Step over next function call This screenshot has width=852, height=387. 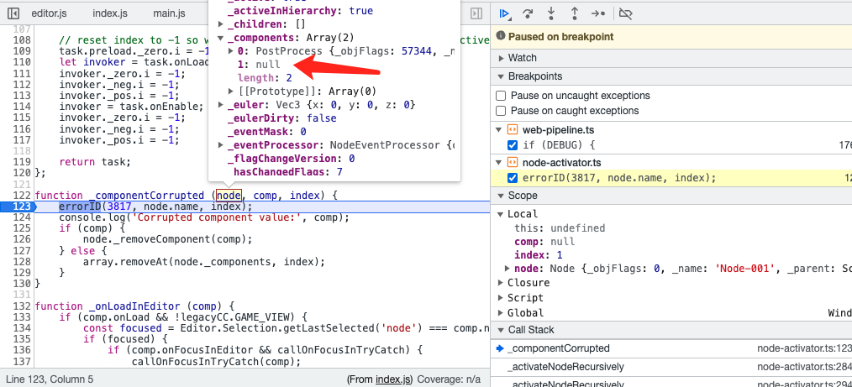[528, 13]
